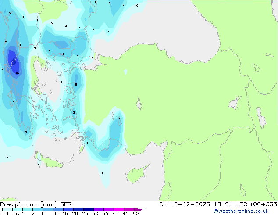Open the weatheronline.co.uk link
This screenshot has width=278, height=215.
[x=241, y=211]
